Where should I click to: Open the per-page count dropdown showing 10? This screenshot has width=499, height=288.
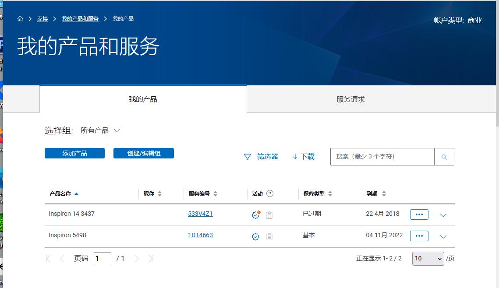[x=428, y=258]
